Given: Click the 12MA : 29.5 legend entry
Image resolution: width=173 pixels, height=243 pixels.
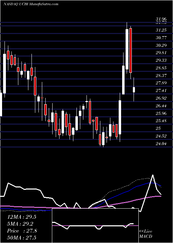Looking at the screenshot, I should 22,217.
